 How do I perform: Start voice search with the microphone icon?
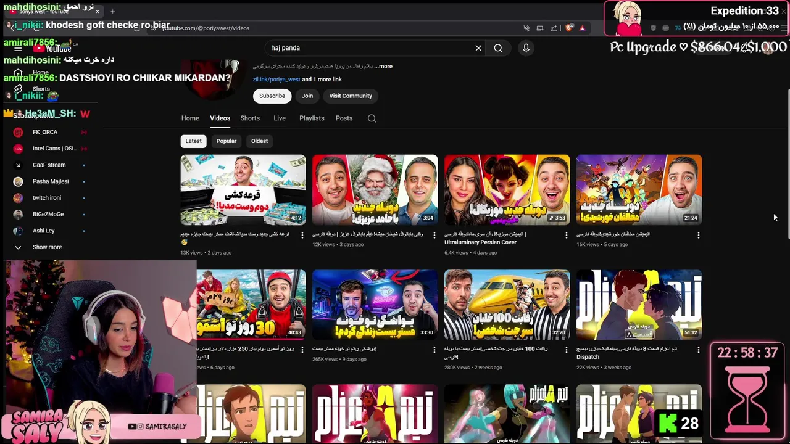tap(526, 48)
